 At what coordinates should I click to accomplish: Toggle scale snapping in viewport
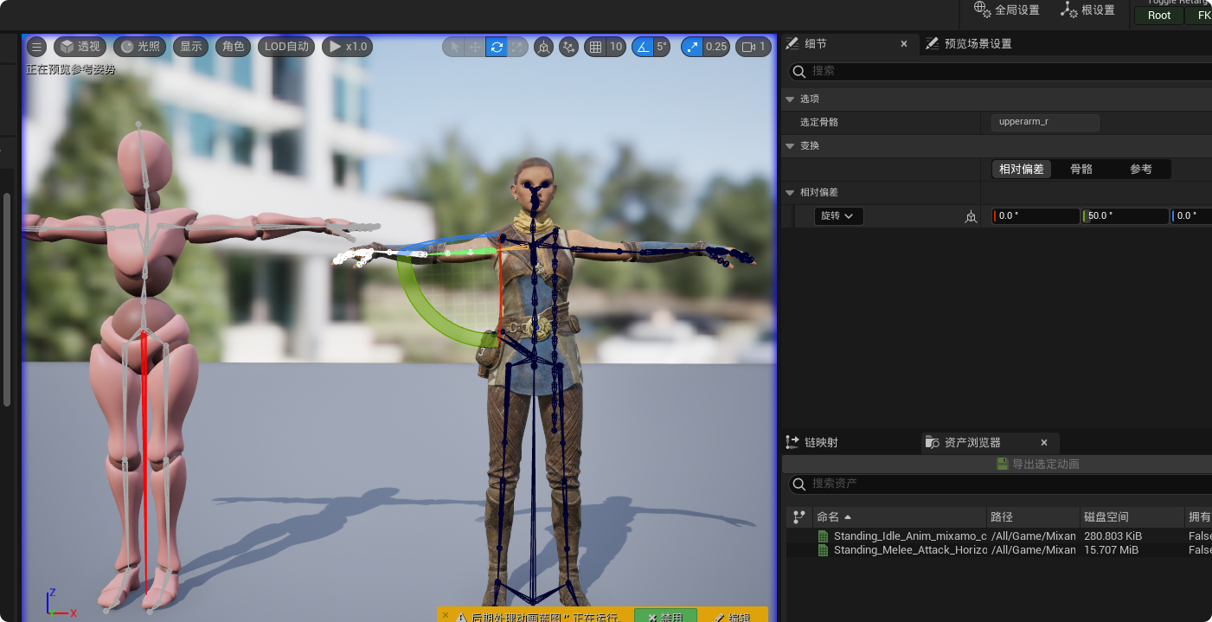coord(691,47)
